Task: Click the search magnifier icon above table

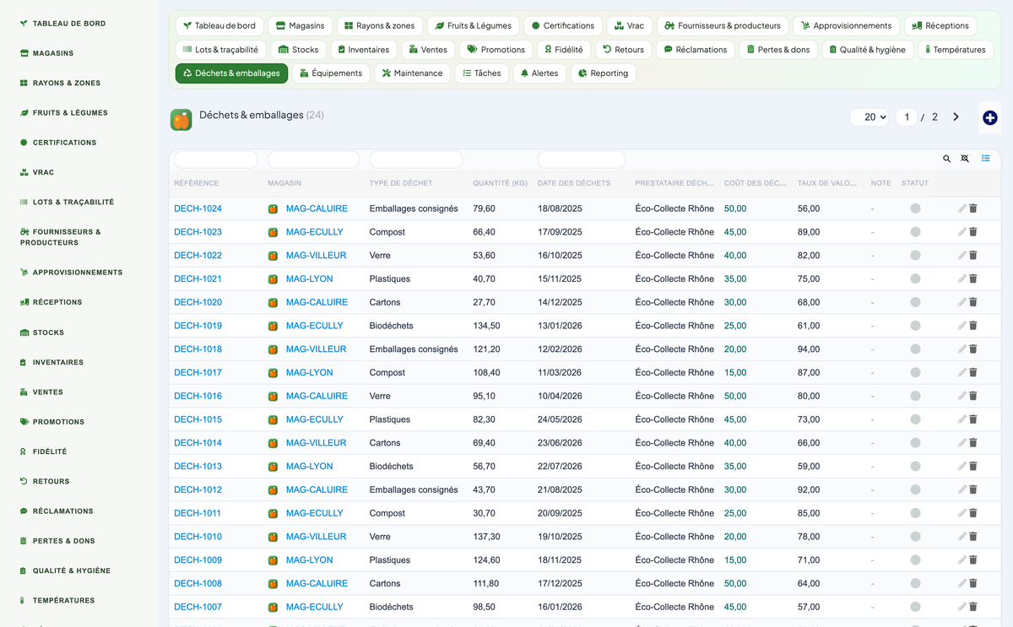Action: pyautogui.click(x=947, y=159)
